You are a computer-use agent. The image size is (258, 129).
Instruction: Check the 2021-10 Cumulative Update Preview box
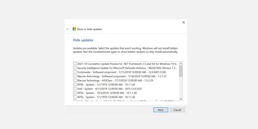pyautogui.click(x=75, y=64)
